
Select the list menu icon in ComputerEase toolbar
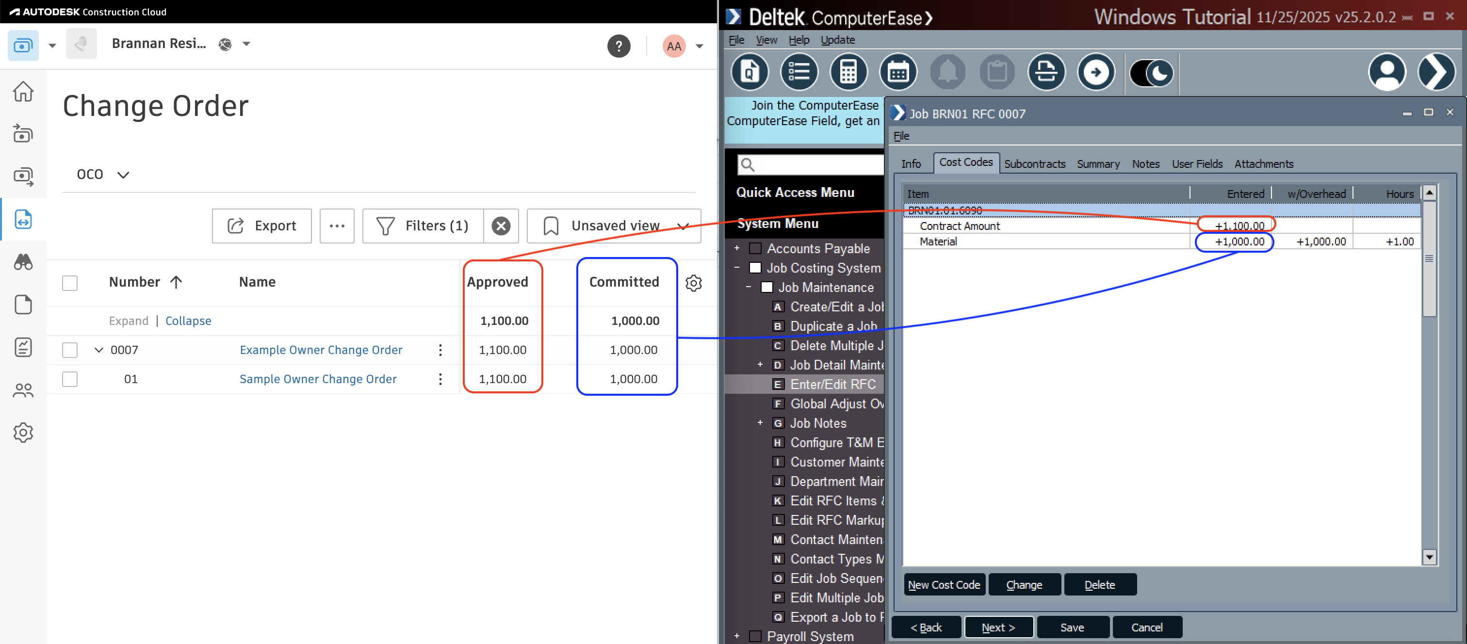pos(799,72)
